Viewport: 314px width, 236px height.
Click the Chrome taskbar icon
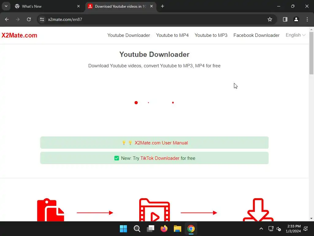pos(191,229)
